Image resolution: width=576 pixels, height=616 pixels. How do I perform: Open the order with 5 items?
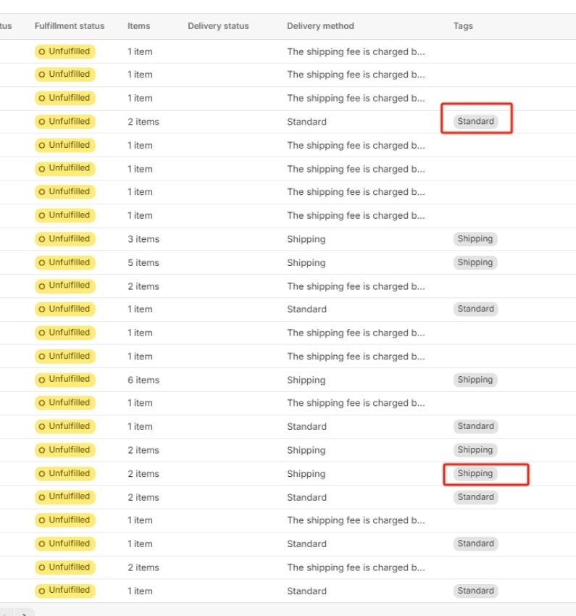pyautogui.click(x=143, y=262)
